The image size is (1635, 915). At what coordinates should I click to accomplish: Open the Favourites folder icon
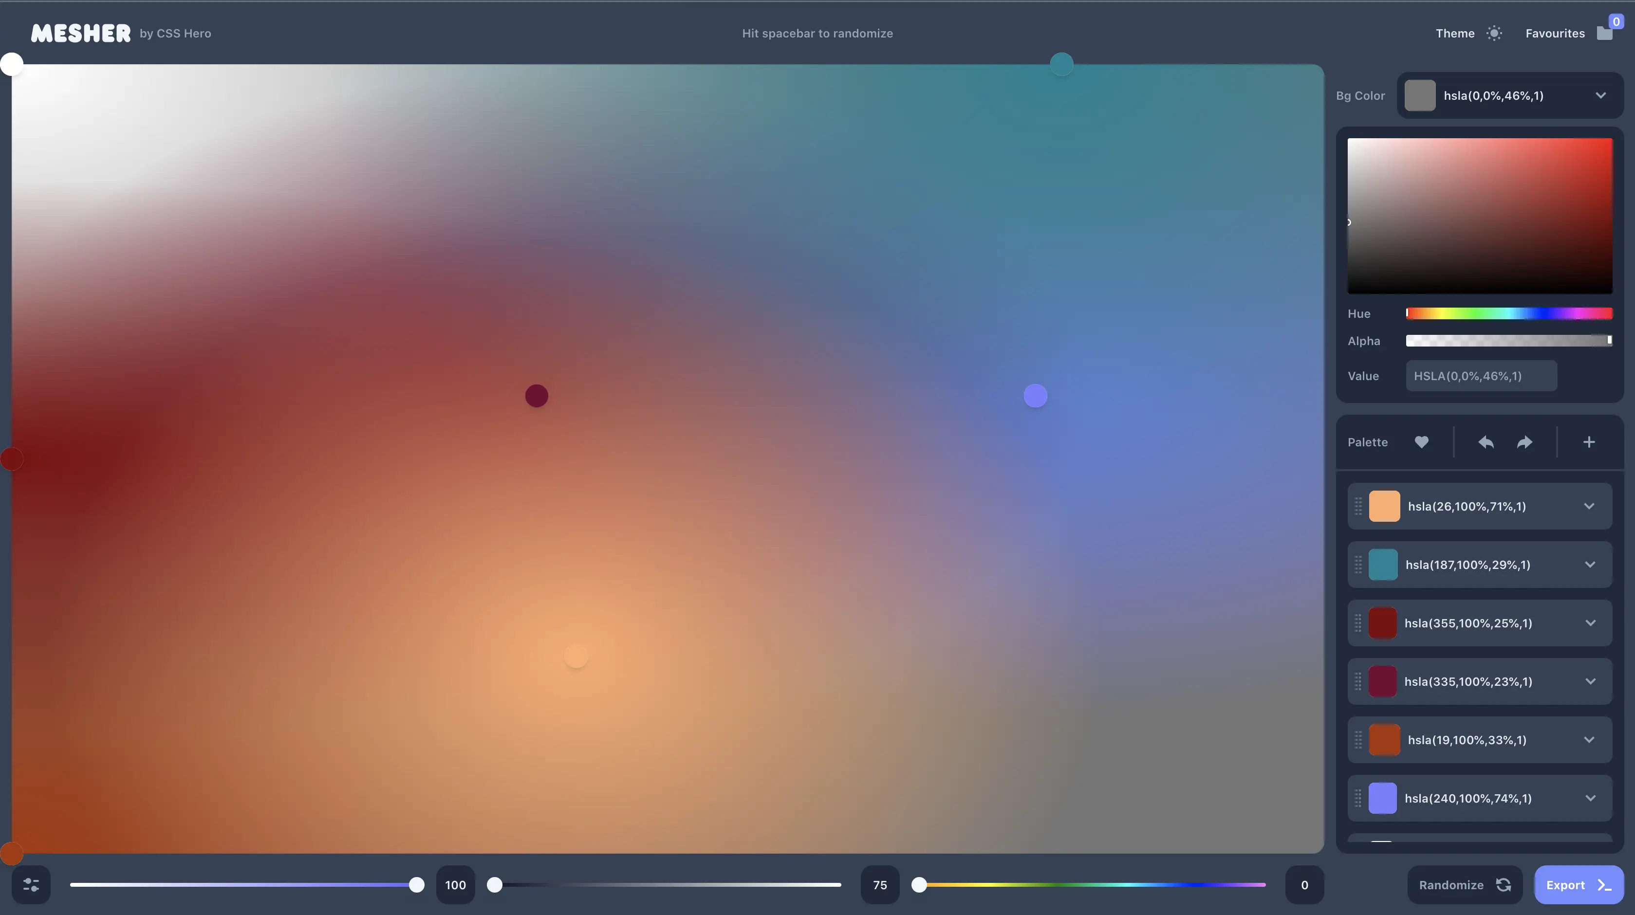click(1604, 34)
